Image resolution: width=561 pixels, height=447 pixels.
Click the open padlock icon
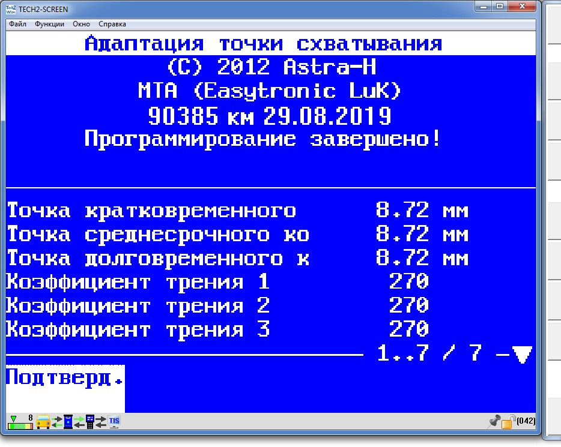pos(508,422)
